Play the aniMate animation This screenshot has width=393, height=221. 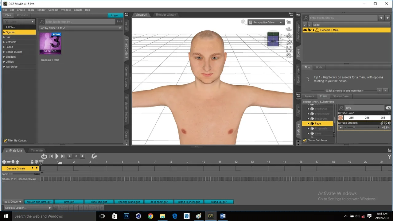pos(57,156)
